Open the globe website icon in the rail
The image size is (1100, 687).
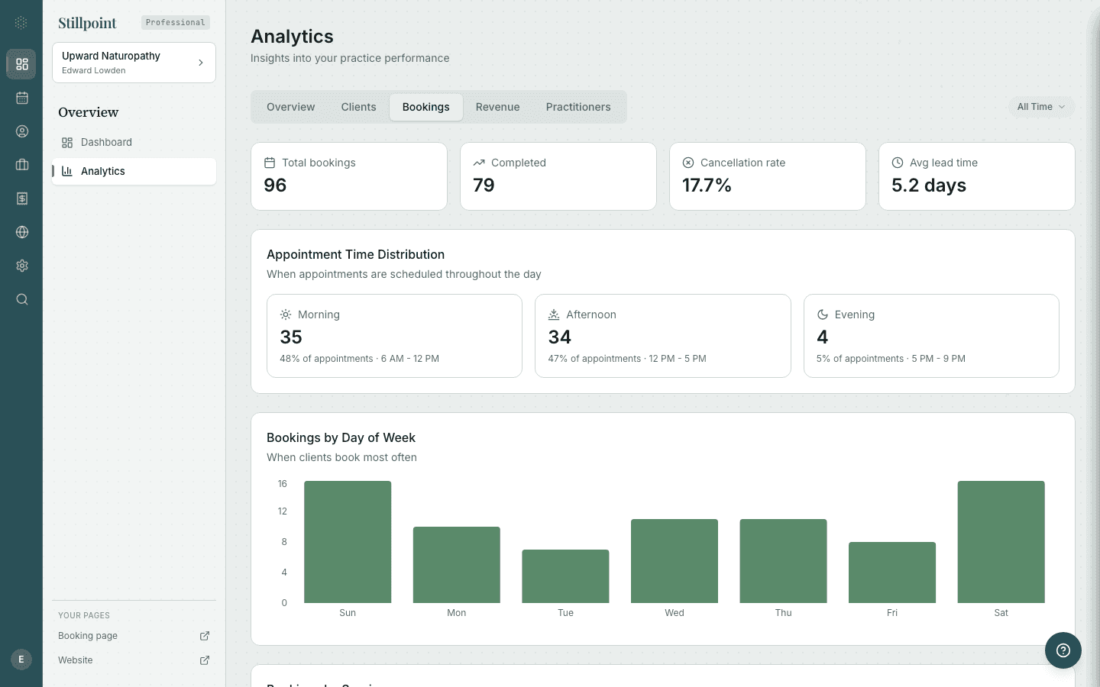(x=21, y=232)
